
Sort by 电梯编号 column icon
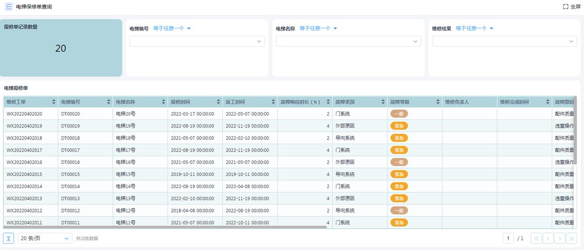[x=109, y=102]
